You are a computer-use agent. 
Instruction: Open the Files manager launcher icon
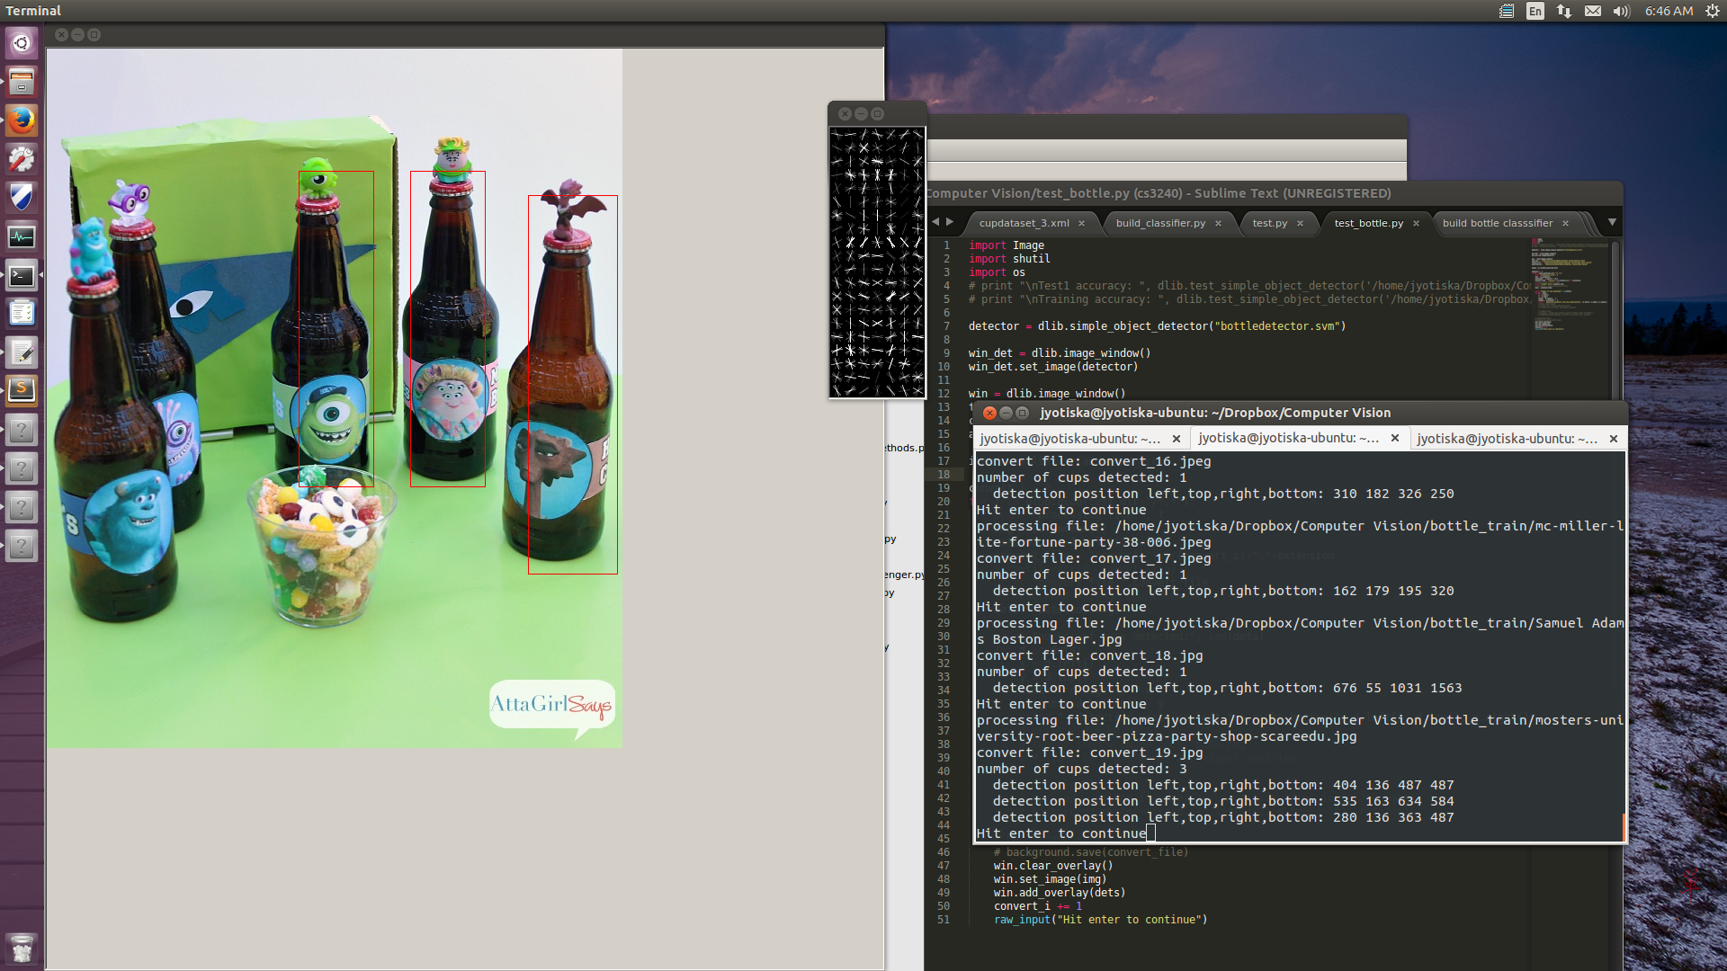point(22,82)
